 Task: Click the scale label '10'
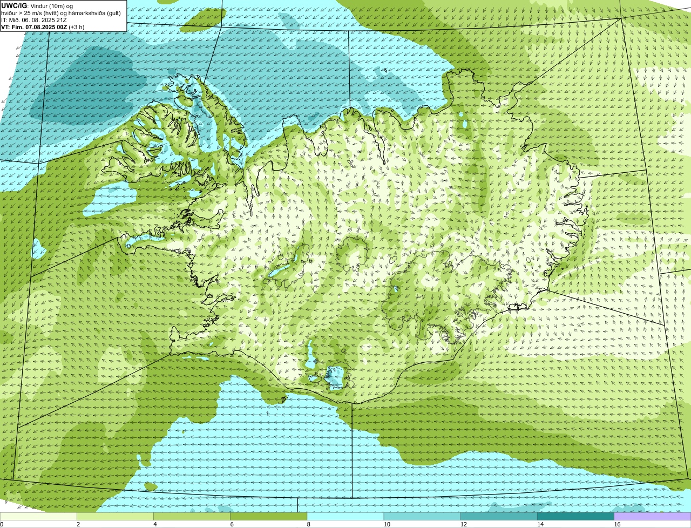click(386, 524)
